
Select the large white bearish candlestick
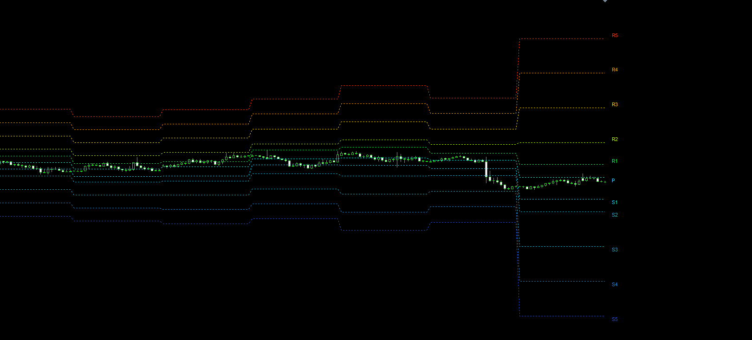pyautogui.click(x=486, y=168)
